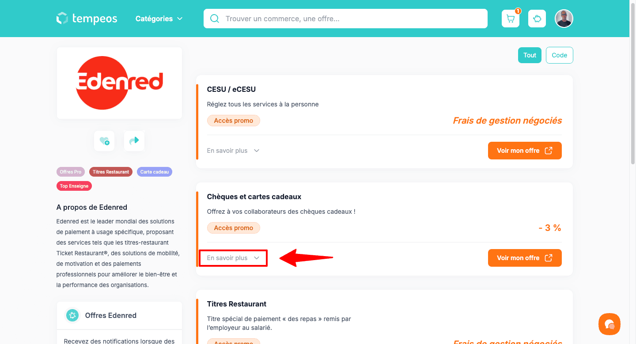Expand En savoir plus for Chèques et cartes cadeaux
The width and height of the screenshot is (636, 344).
(x=233, y=258)
